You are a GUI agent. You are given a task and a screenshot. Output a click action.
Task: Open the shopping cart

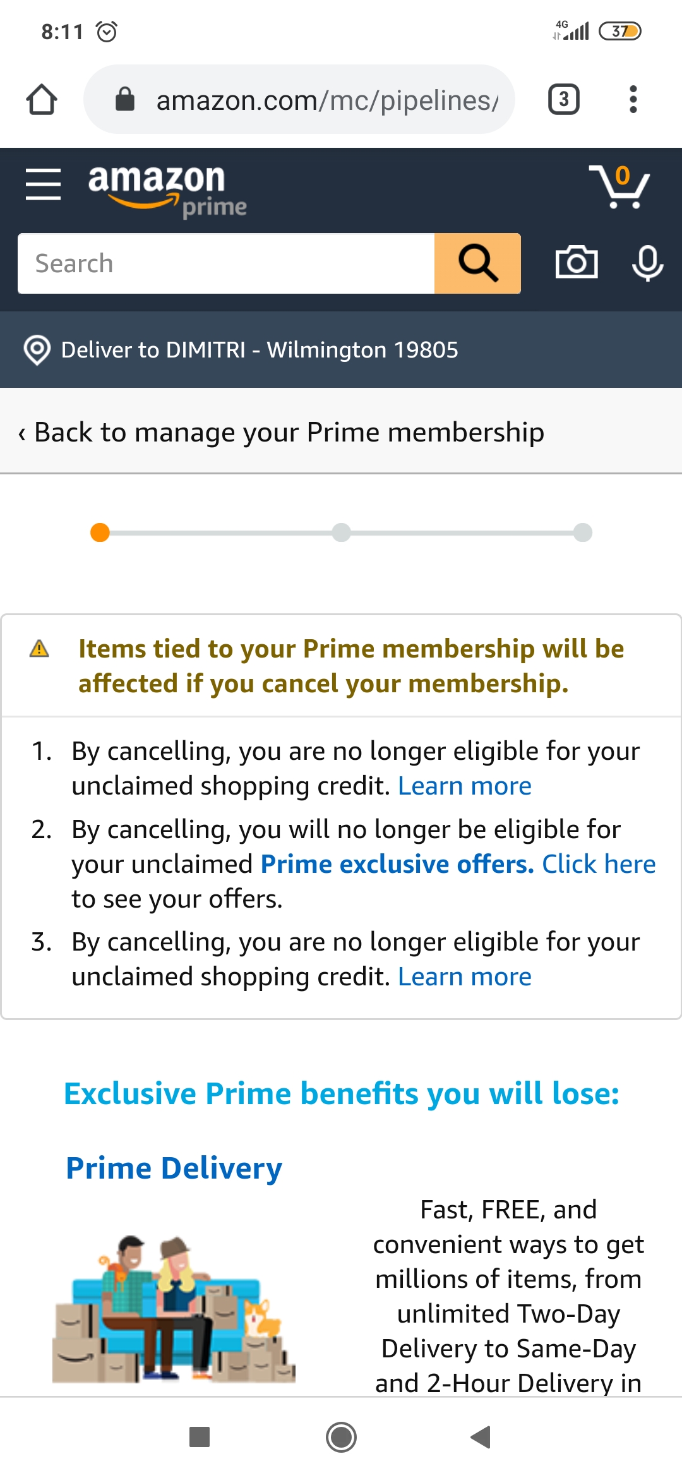pos(619,186)
